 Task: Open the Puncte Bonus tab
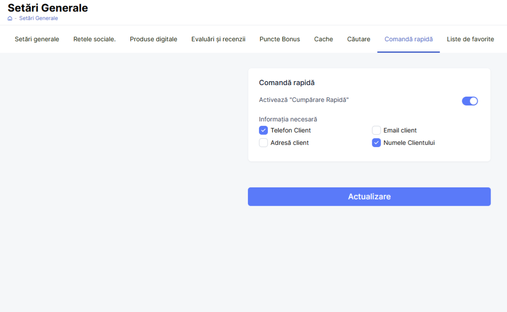point(280,39)
